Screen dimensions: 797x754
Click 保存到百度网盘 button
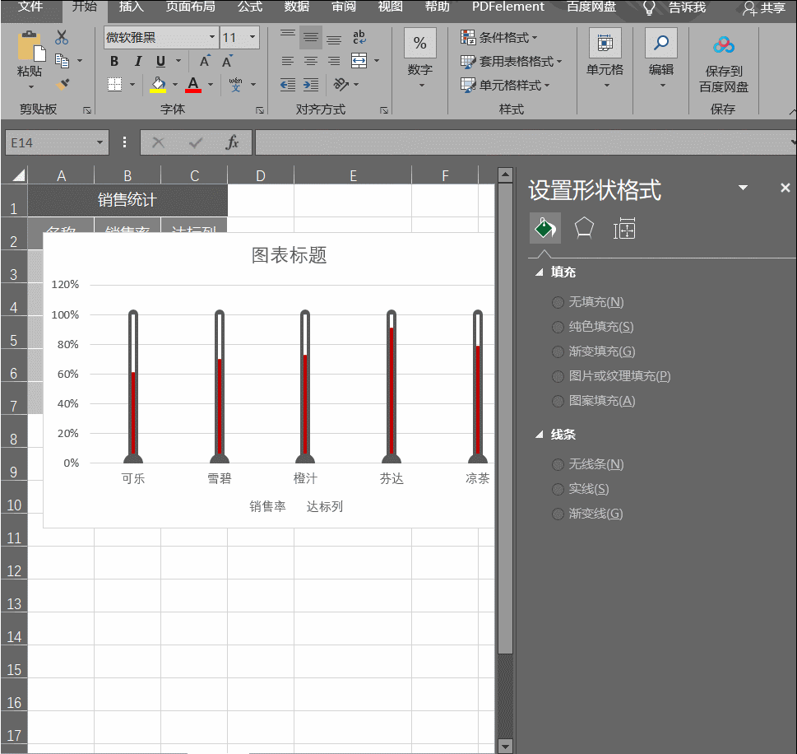pyautogui.click(x=724, y=63)
